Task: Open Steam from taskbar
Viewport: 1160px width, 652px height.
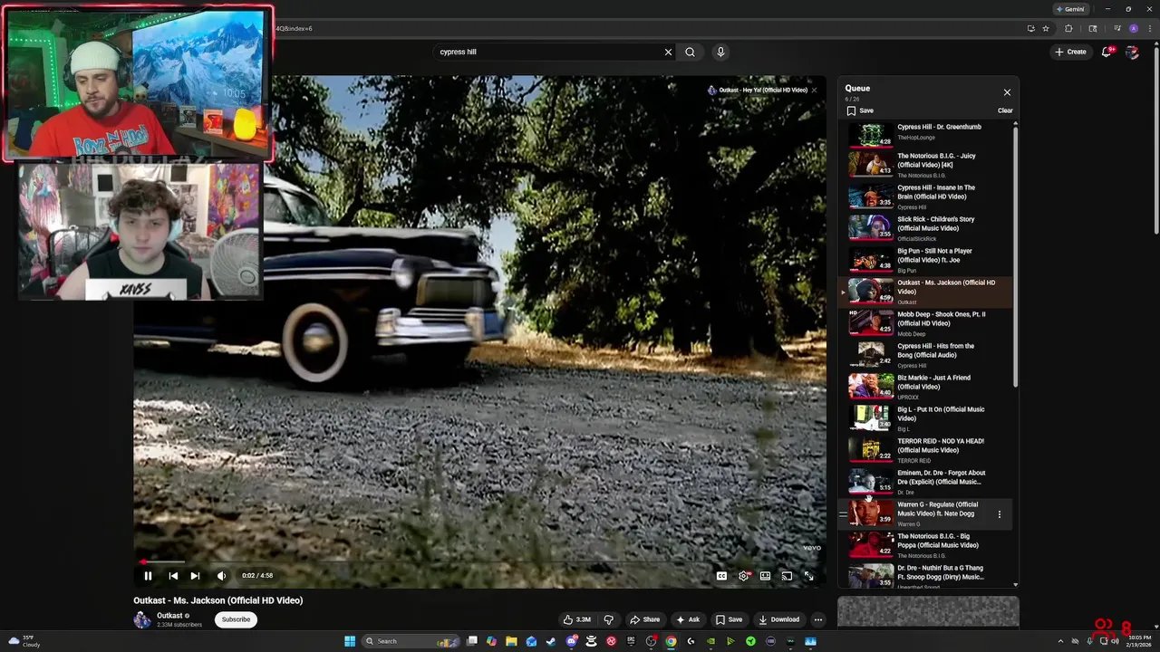Action: coord(551,641)
